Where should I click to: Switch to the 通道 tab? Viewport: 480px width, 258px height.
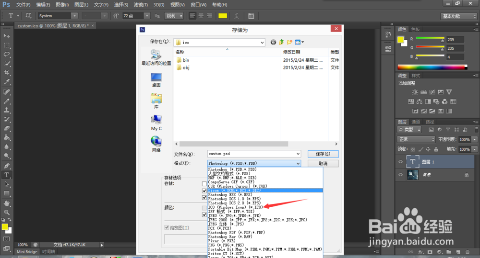coord(416,122)
